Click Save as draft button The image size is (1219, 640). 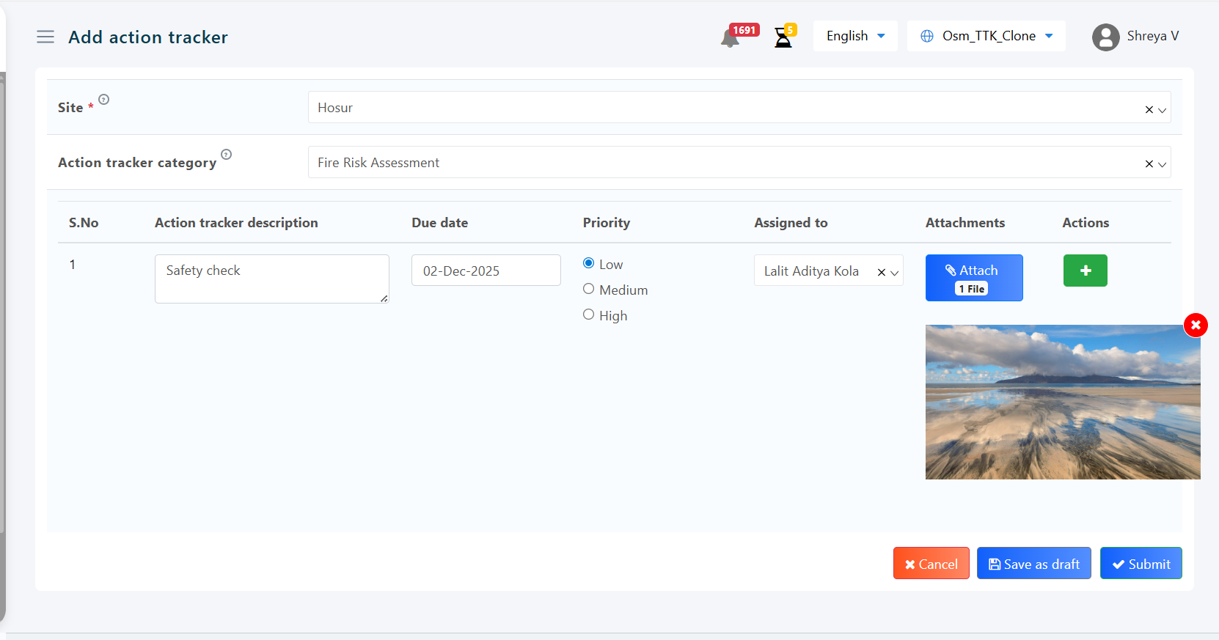(1033, 564)
